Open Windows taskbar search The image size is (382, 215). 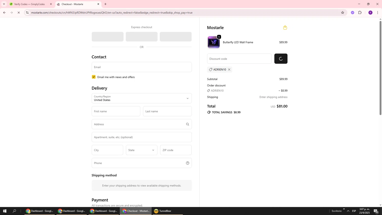click(x=15, y=211)
